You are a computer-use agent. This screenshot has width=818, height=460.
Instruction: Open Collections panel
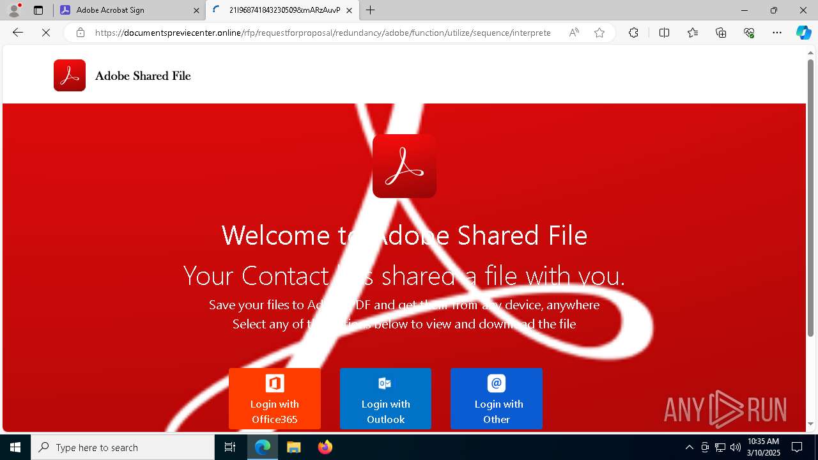721,33
